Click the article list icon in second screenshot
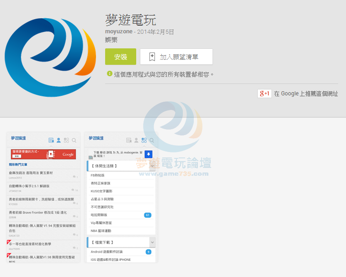This screenshot has width=346, height=277. click(x=128, y=140)
